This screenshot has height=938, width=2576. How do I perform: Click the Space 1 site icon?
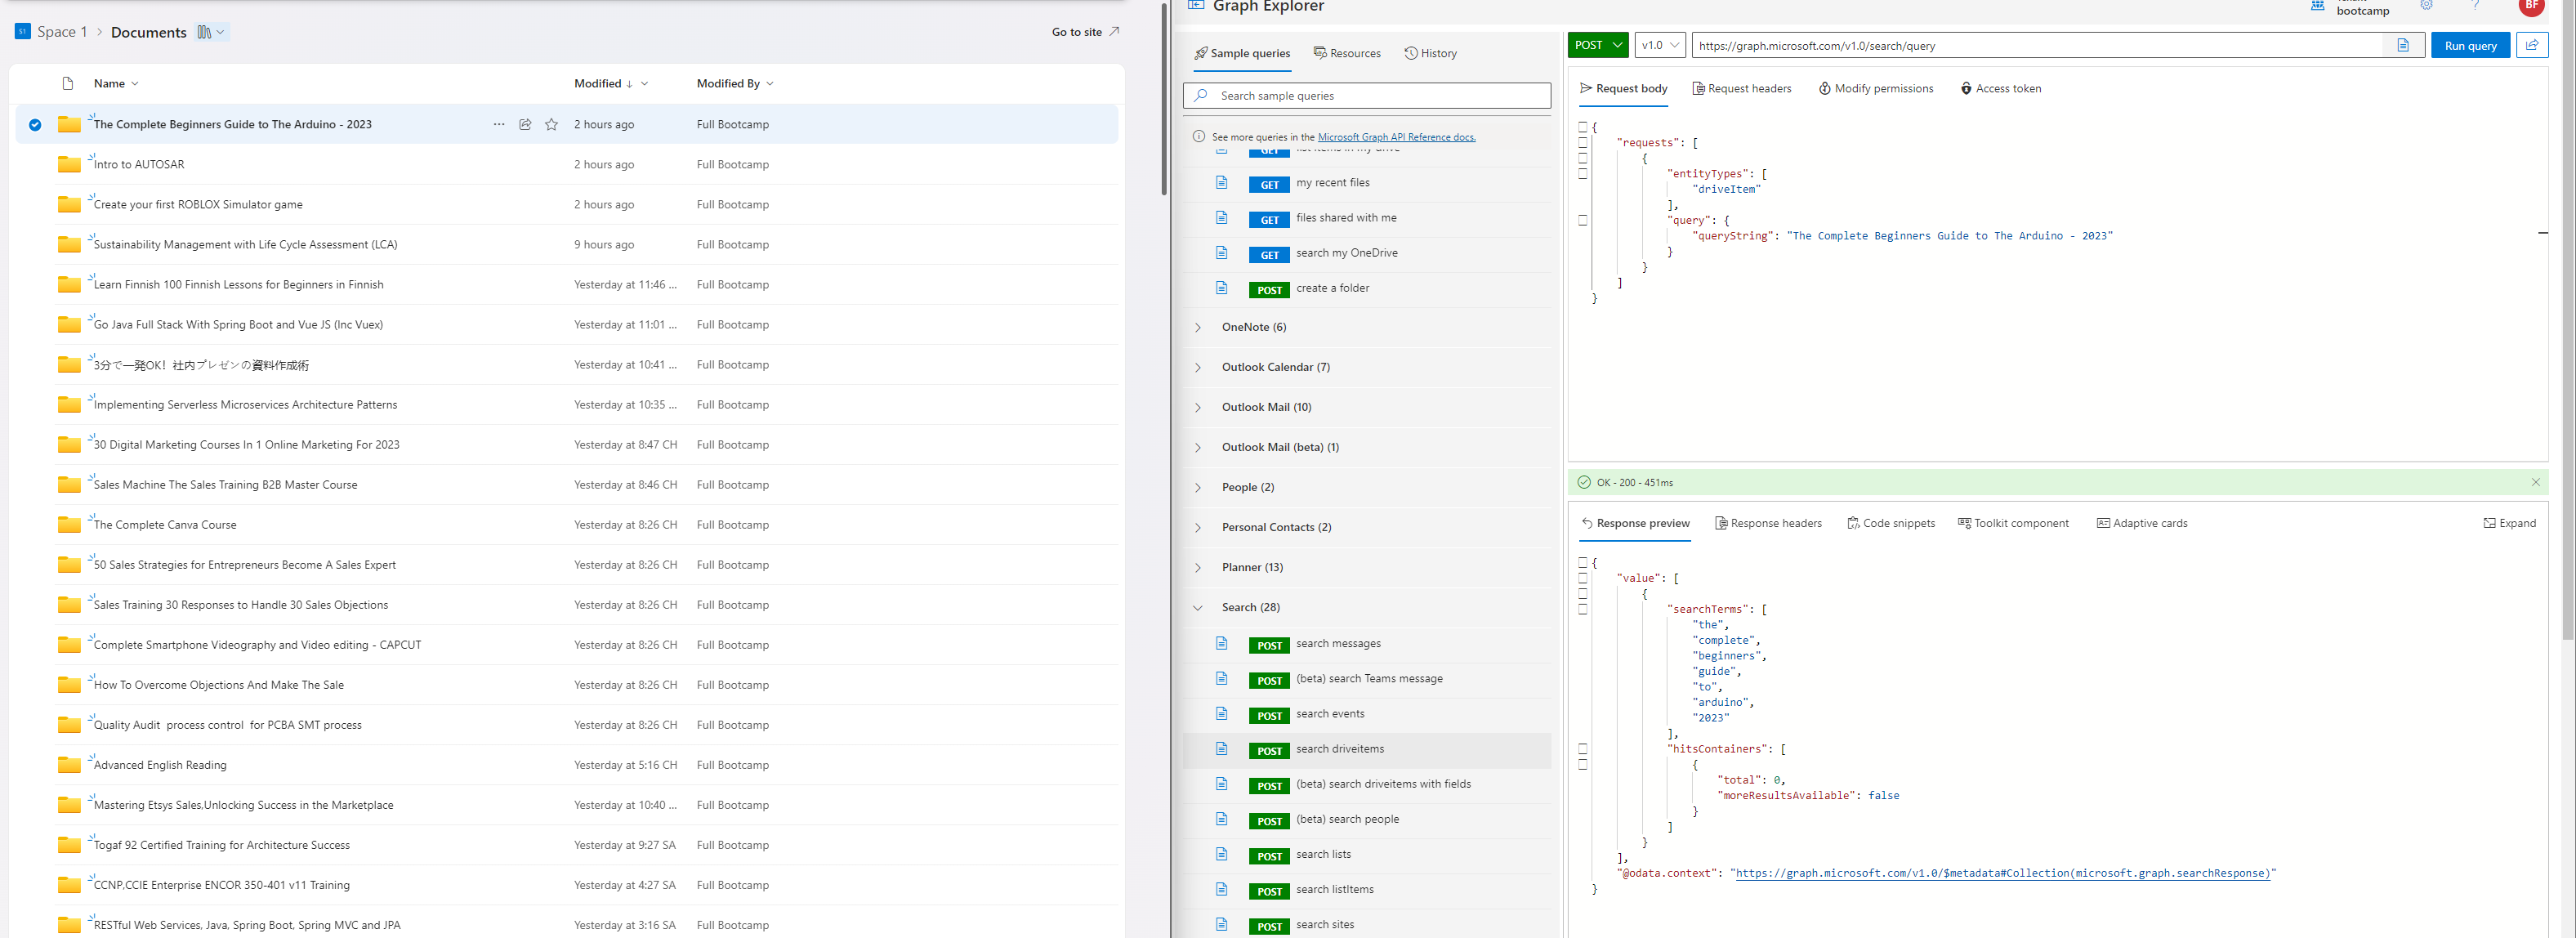point(22,32)
